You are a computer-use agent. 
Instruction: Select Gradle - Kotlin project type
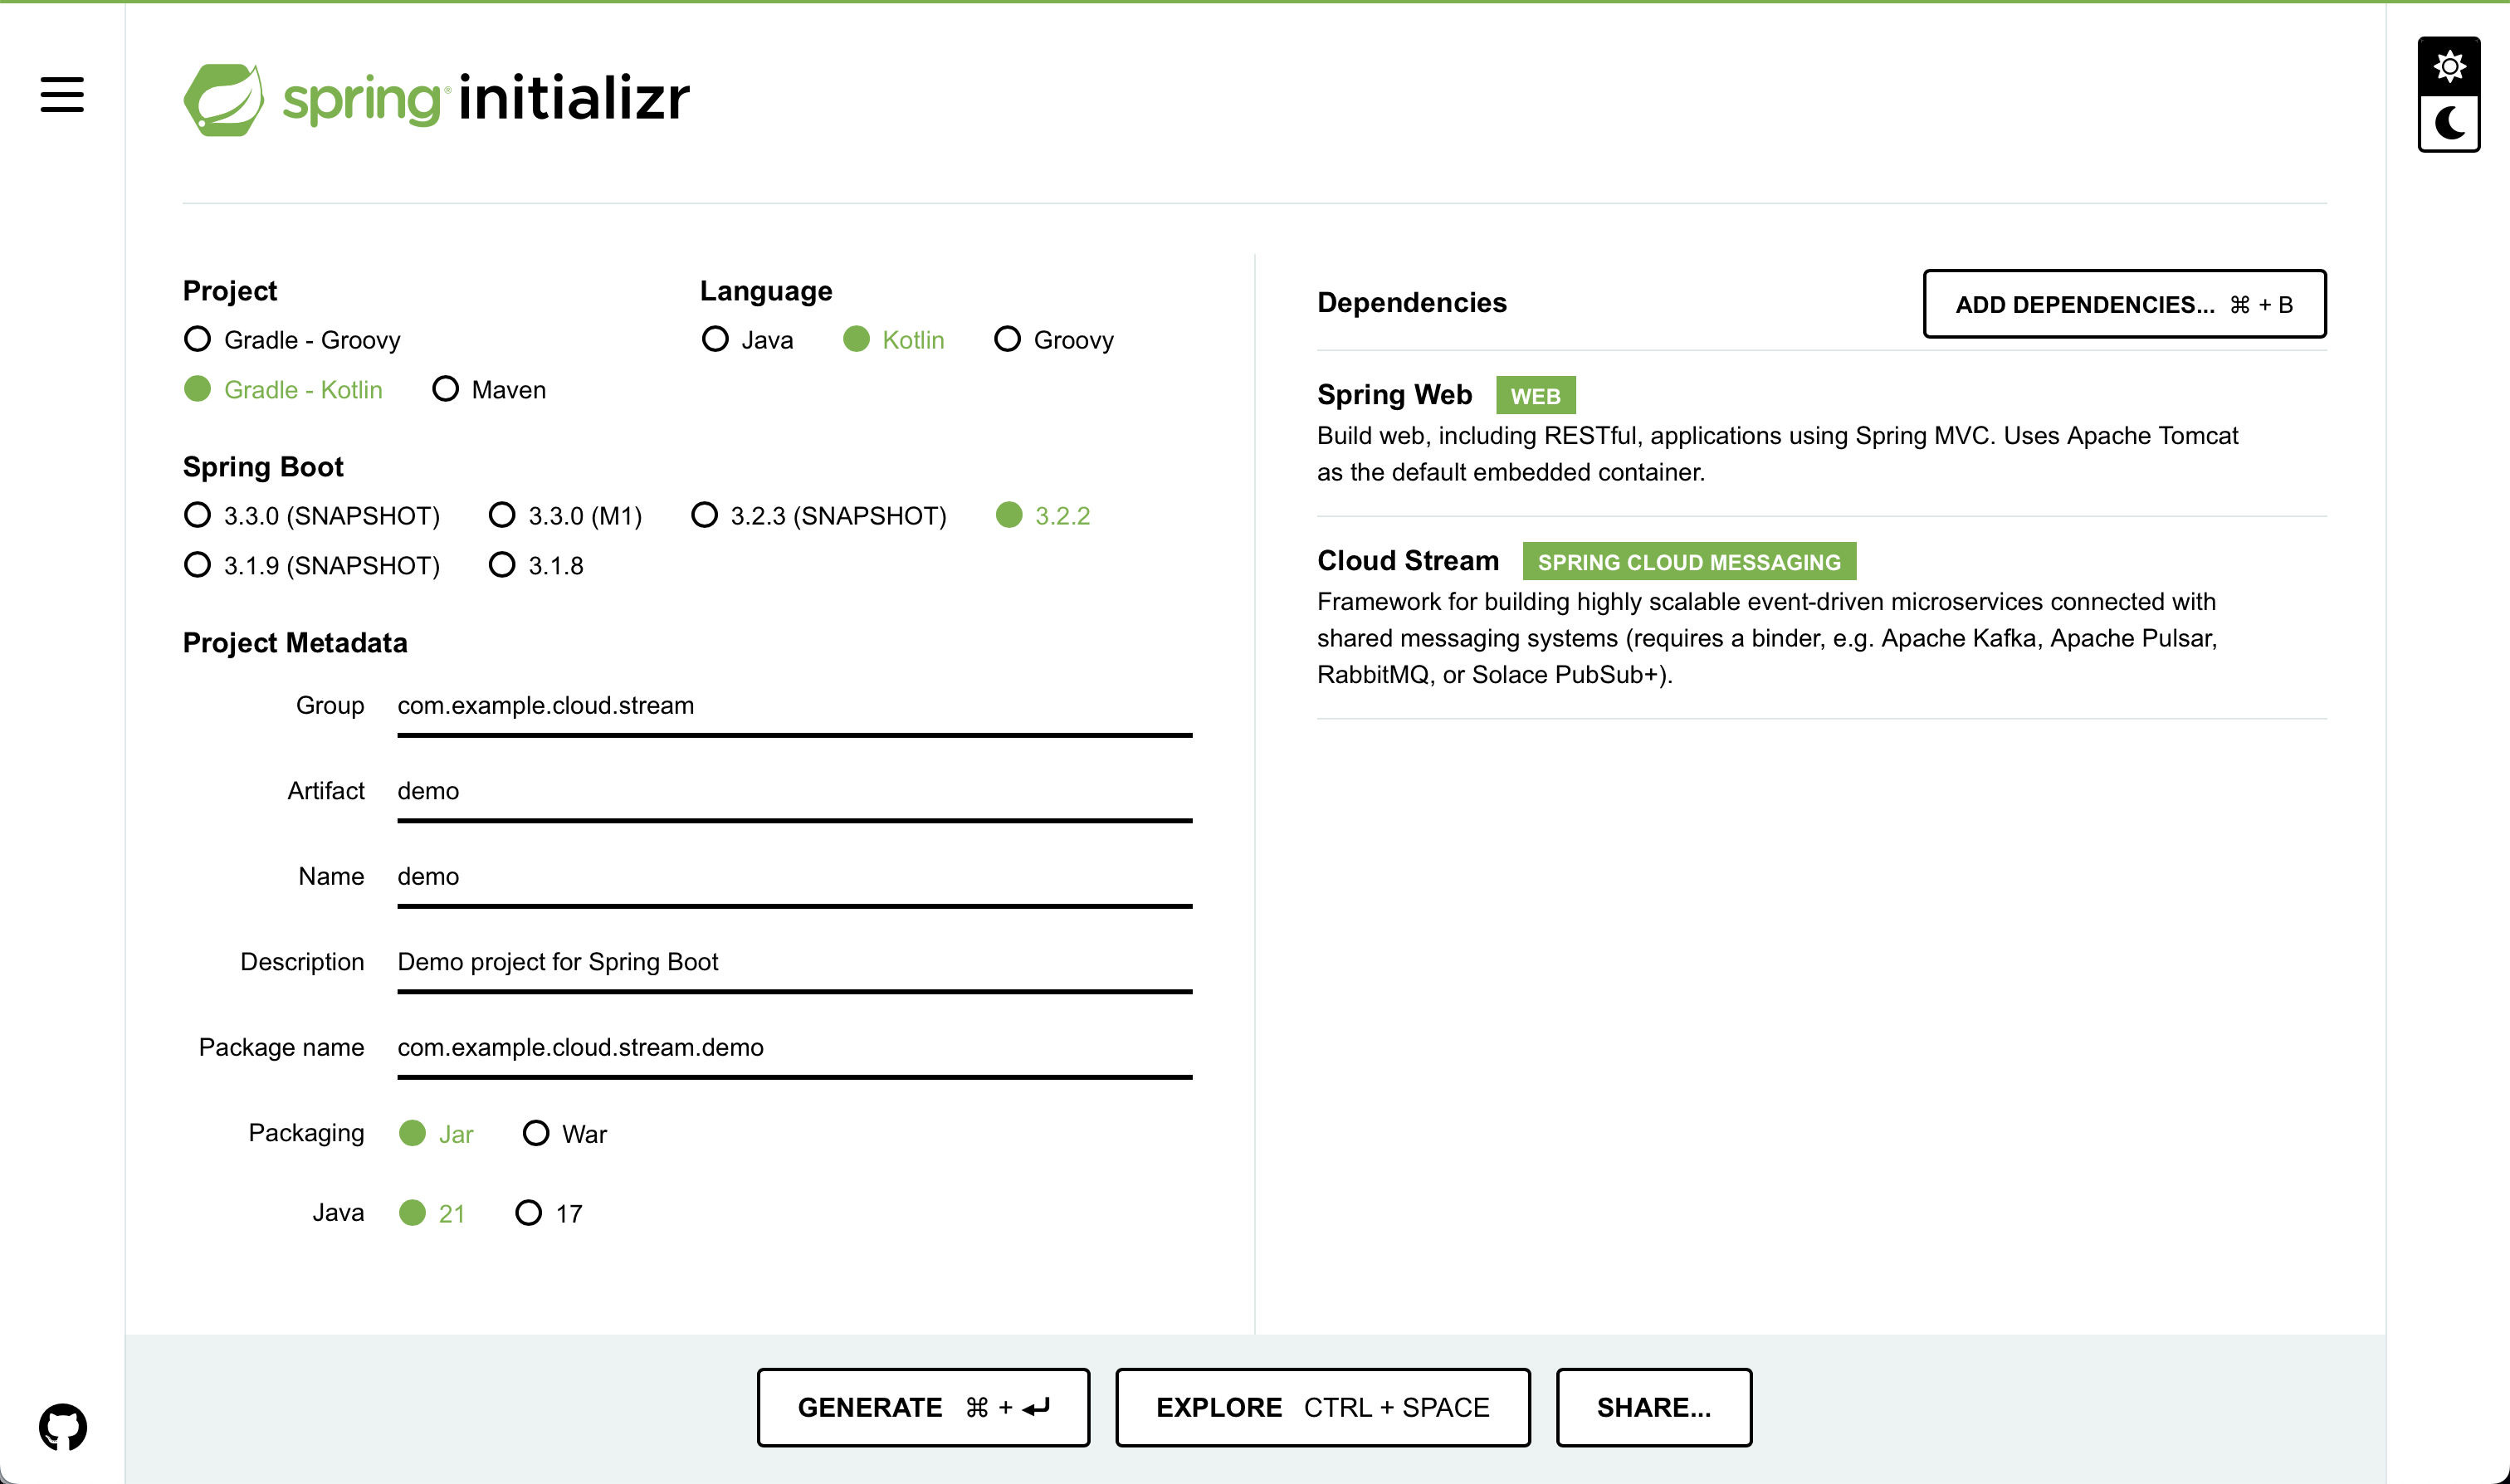click(x=283, y=390)
